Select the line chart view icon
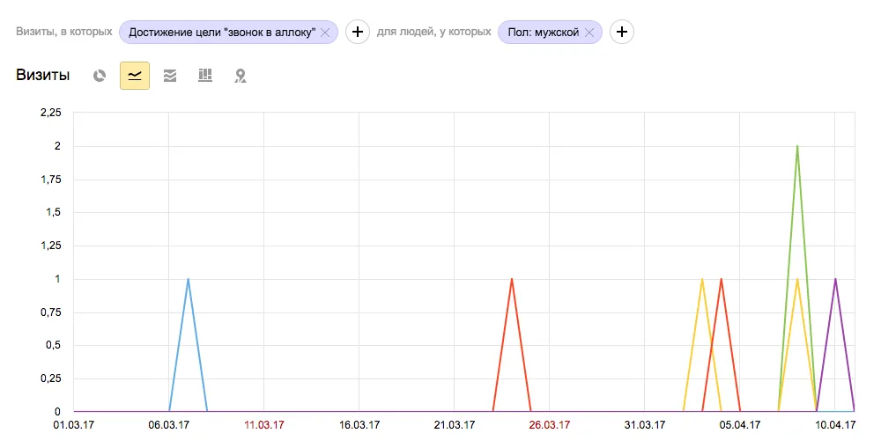 click(135, 76)
